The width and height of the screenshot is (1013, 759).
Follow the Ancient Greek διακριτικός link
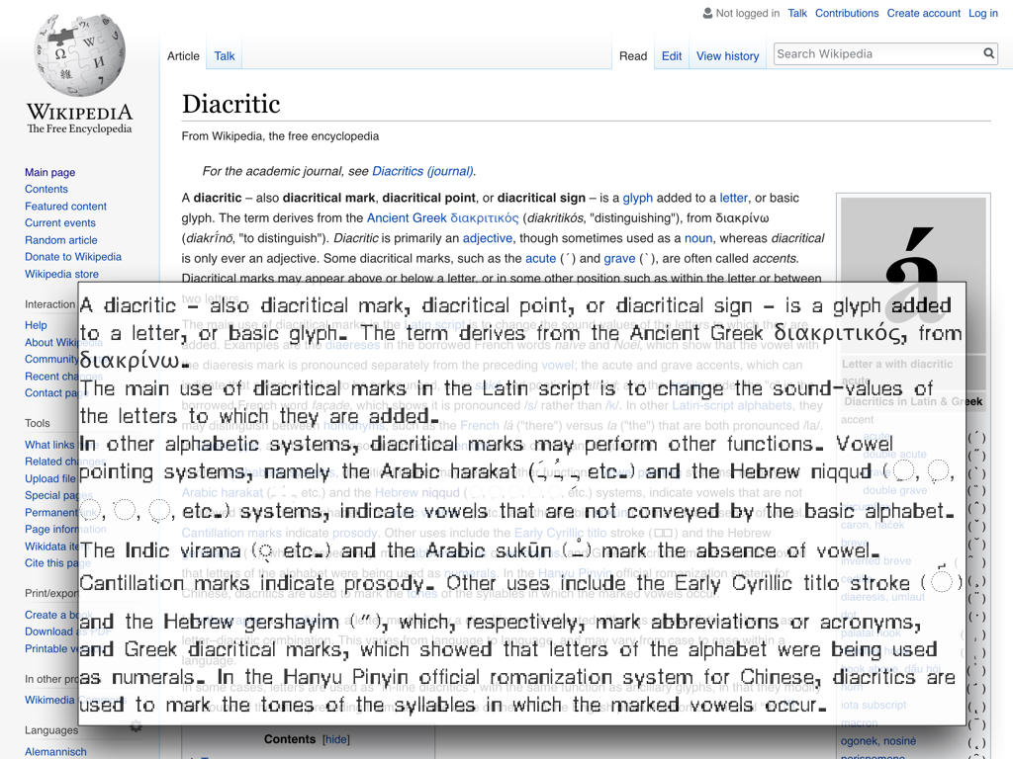point(442,218)
